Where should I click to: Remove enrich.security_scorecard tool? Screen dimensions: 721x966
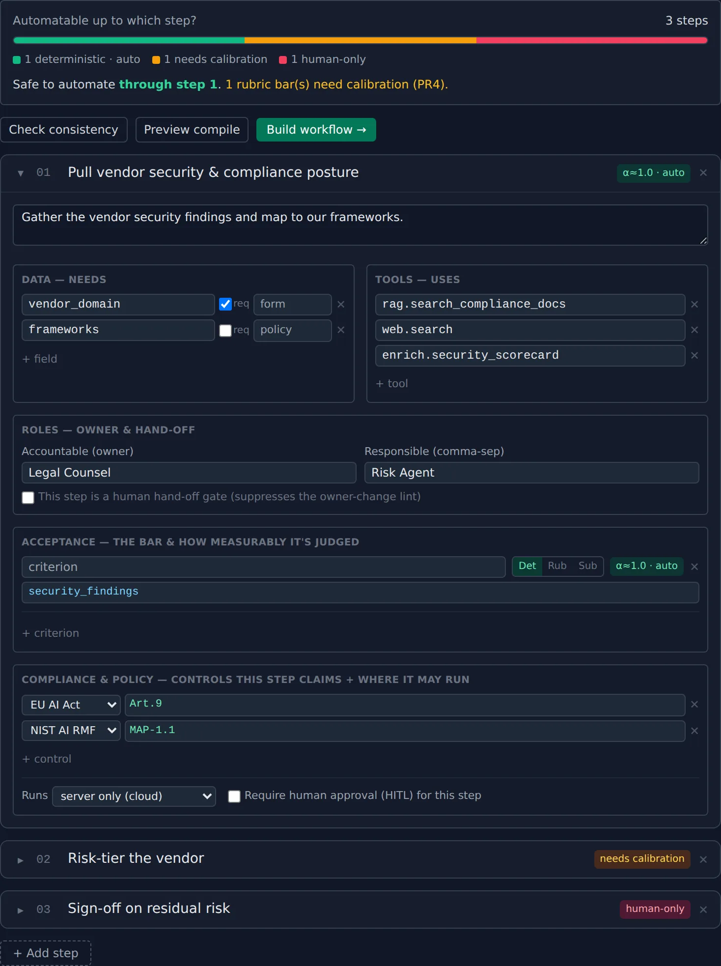[694, 356]
